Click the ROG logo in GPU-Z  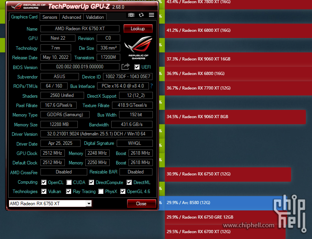138,47
